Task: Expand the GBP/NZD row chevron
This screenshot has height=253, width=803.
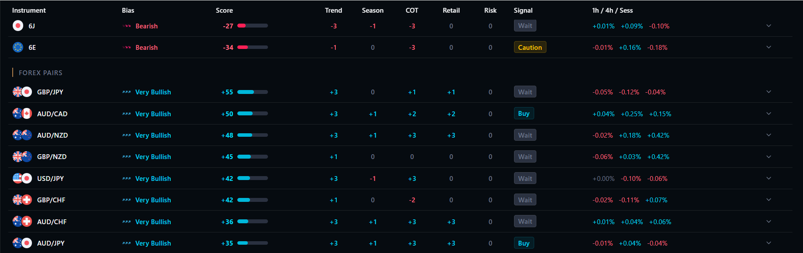Action: coord(768,156)
